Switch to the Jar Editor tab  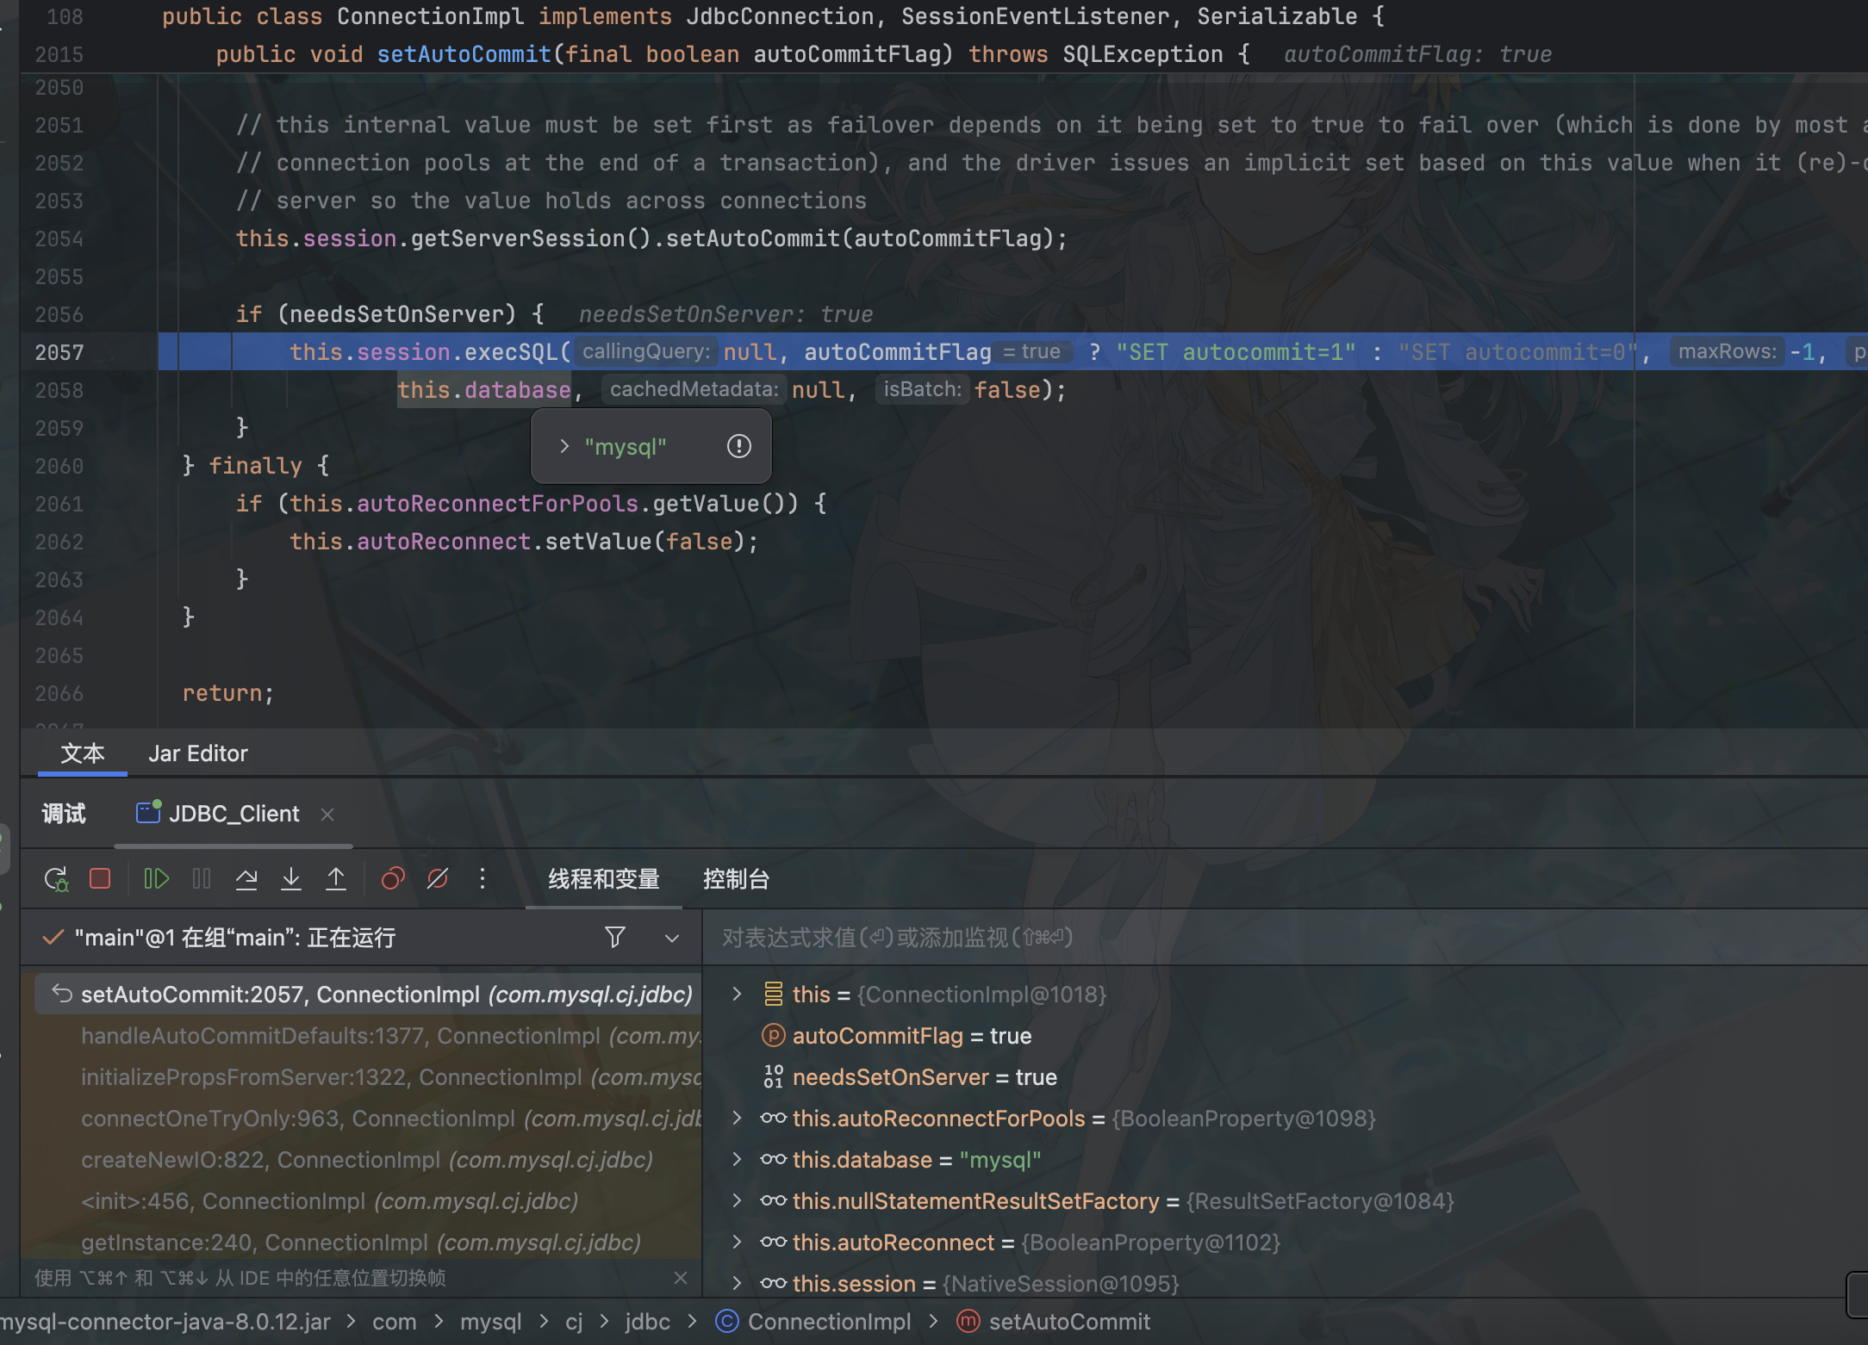tap(198, 753)
